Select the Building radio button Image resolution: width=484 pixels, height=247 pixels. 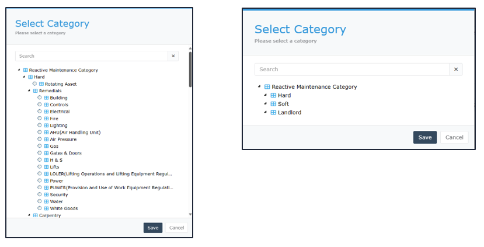point(40,98)
